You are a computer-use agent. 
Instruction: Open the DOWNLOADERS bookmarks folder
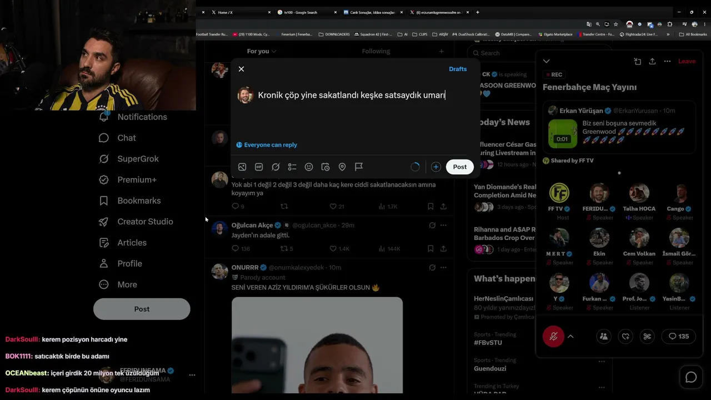[x=334, y=34]
